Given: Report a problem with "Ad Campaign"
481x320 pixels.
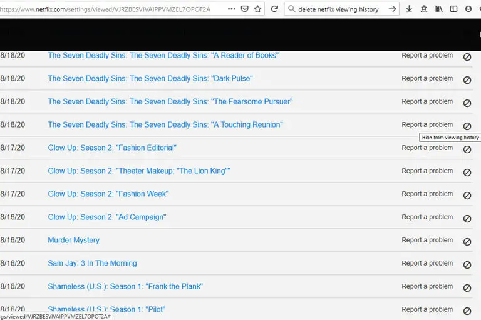Looking at the screenshot, I should (427, 217).
